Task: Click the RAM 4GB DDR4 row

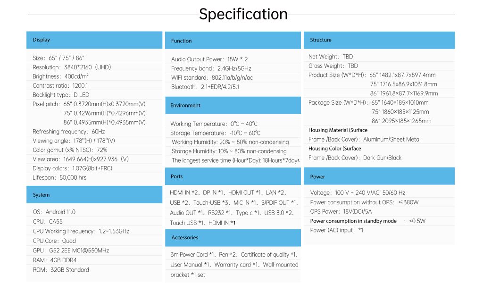Action: [x=55, y=260]
